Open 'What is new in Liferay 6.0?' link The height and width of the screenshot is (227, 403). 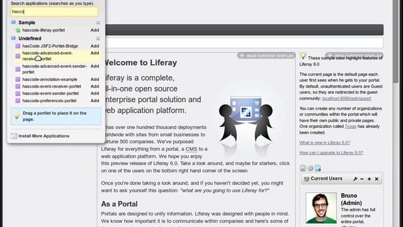(325, 143)
